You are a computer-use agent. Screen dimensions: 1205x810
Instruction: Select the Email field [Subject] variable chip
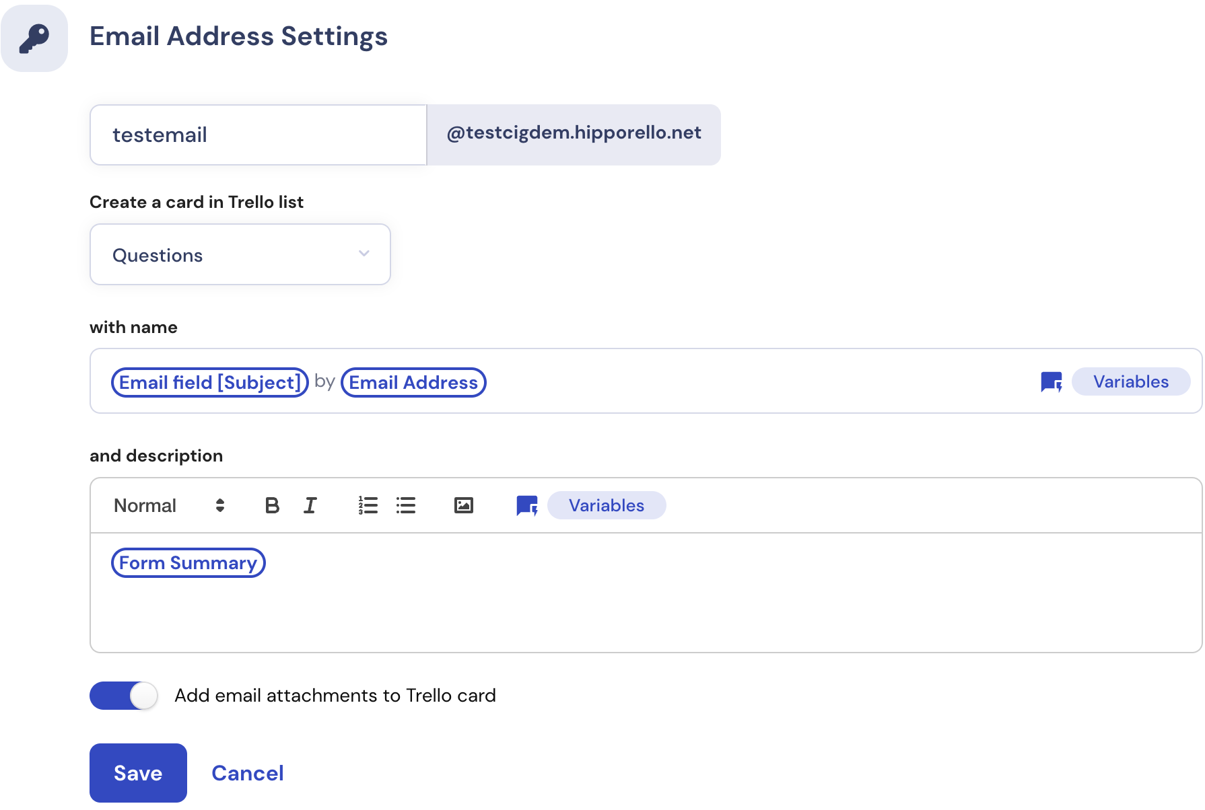point(209,382)
